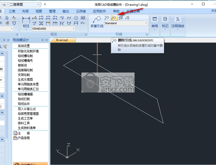Click 母线合并 entry
Screen dimensions: 216x165
(x=24, y=104)
